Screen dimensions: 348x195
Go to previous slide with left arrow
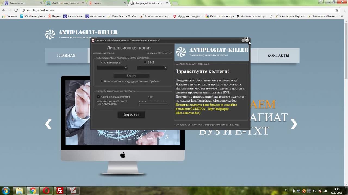pyautogui.click(x=48, y=124)
